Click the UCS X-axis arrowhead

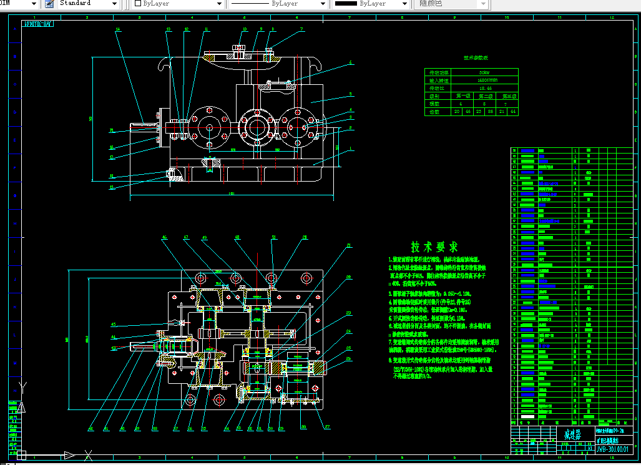coord(69,455)
